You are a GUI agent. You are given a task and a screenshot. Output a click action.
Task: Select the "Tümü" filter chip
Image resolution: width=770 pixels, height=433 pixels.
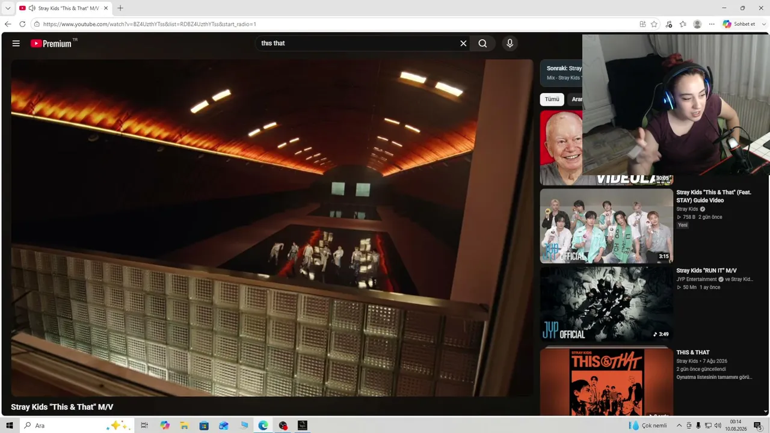tap(552, 99)
